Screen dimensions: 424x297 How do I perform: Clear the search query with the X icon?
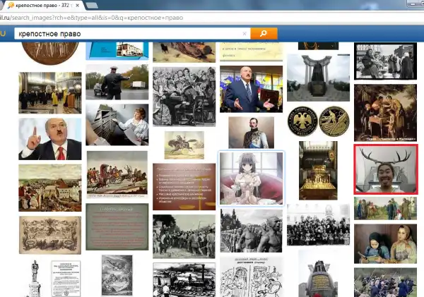tap(245, 33)
